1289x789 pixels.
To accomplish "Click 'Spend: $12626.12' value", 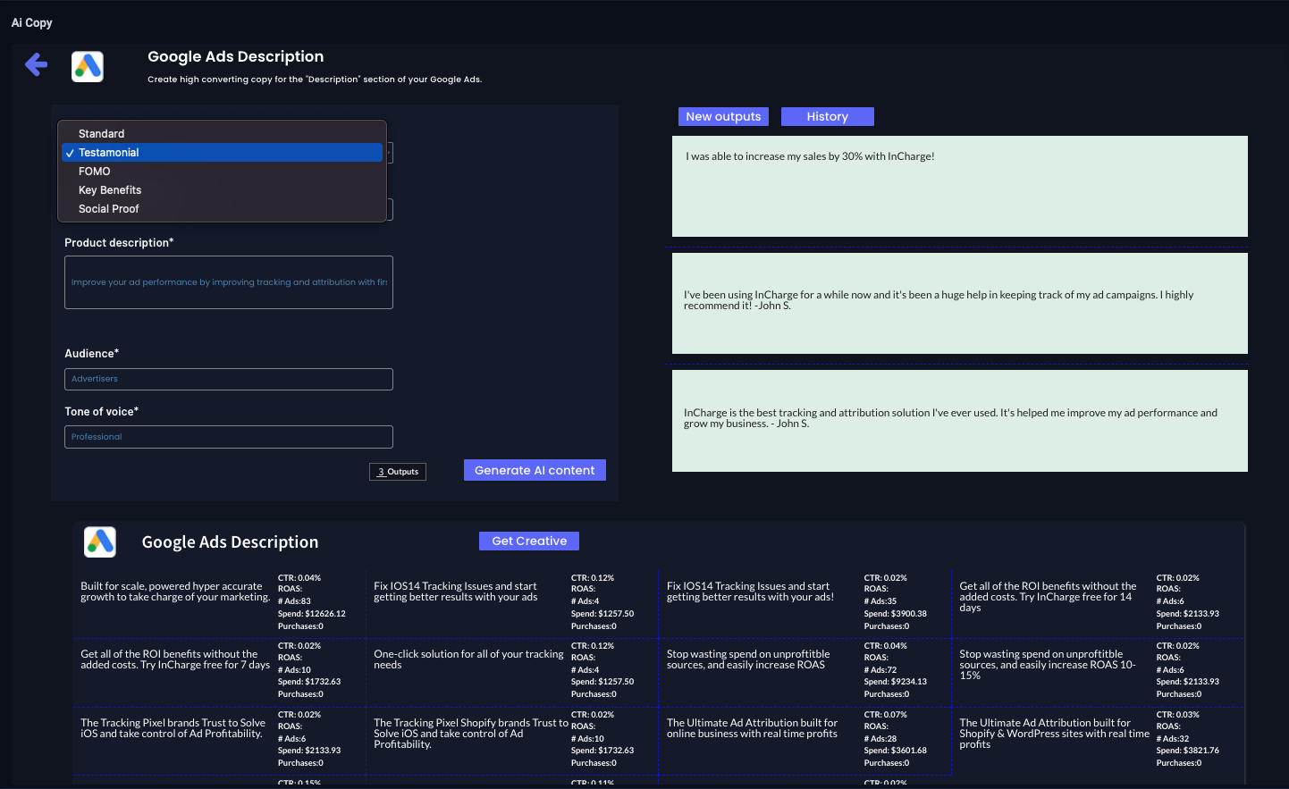I will coord(312,614).
